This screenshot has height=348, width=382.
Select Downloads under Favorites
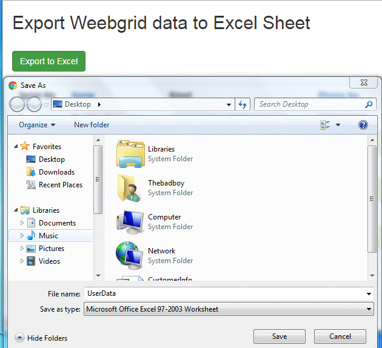coord(50,172)
